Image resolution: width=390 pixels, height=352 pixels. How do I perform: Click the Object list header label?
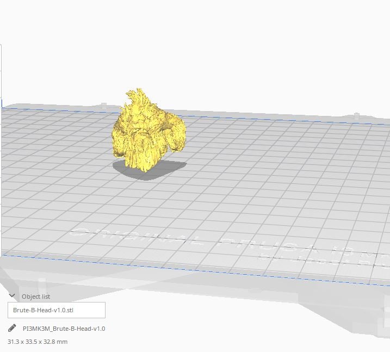click(x=35, y=297)
